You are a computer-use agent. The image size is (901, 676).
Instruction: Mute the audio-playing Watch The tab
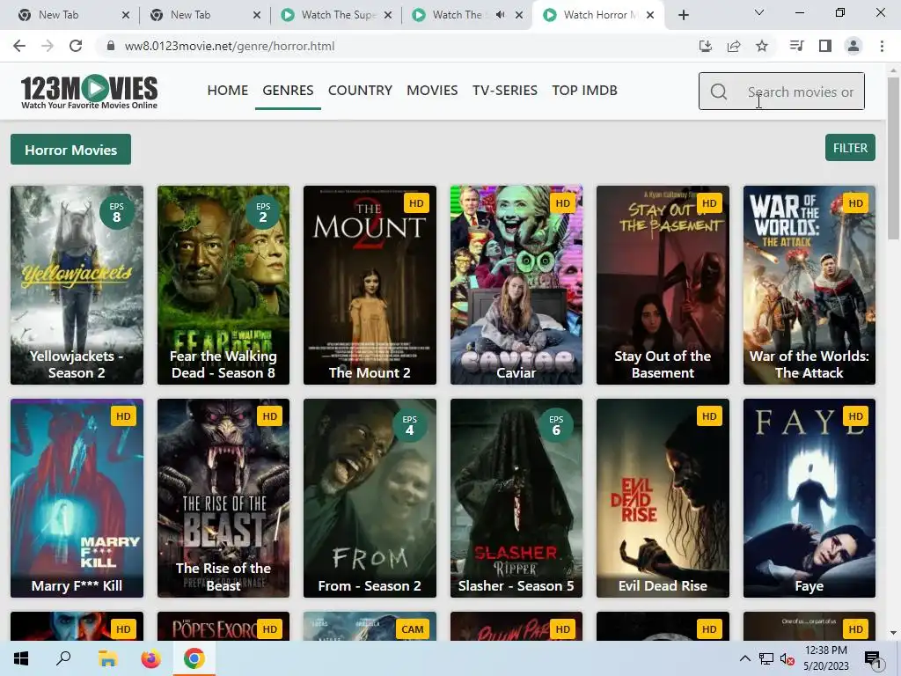[501, 15]
